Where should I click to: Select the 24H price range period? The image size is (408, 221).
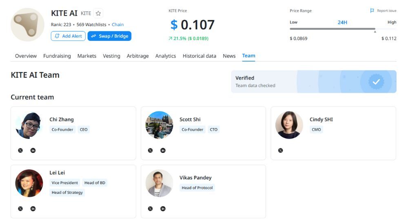tap(342, 22)
